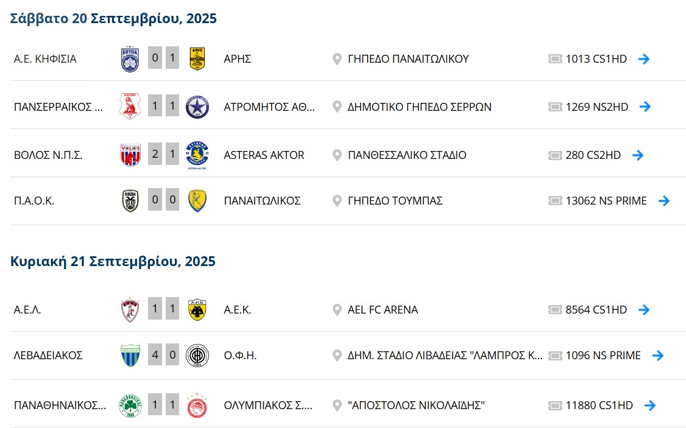686x428 pixels.
Task: Click the Panathinaikos green shamrock logo
Action: [x=130, y=405]
